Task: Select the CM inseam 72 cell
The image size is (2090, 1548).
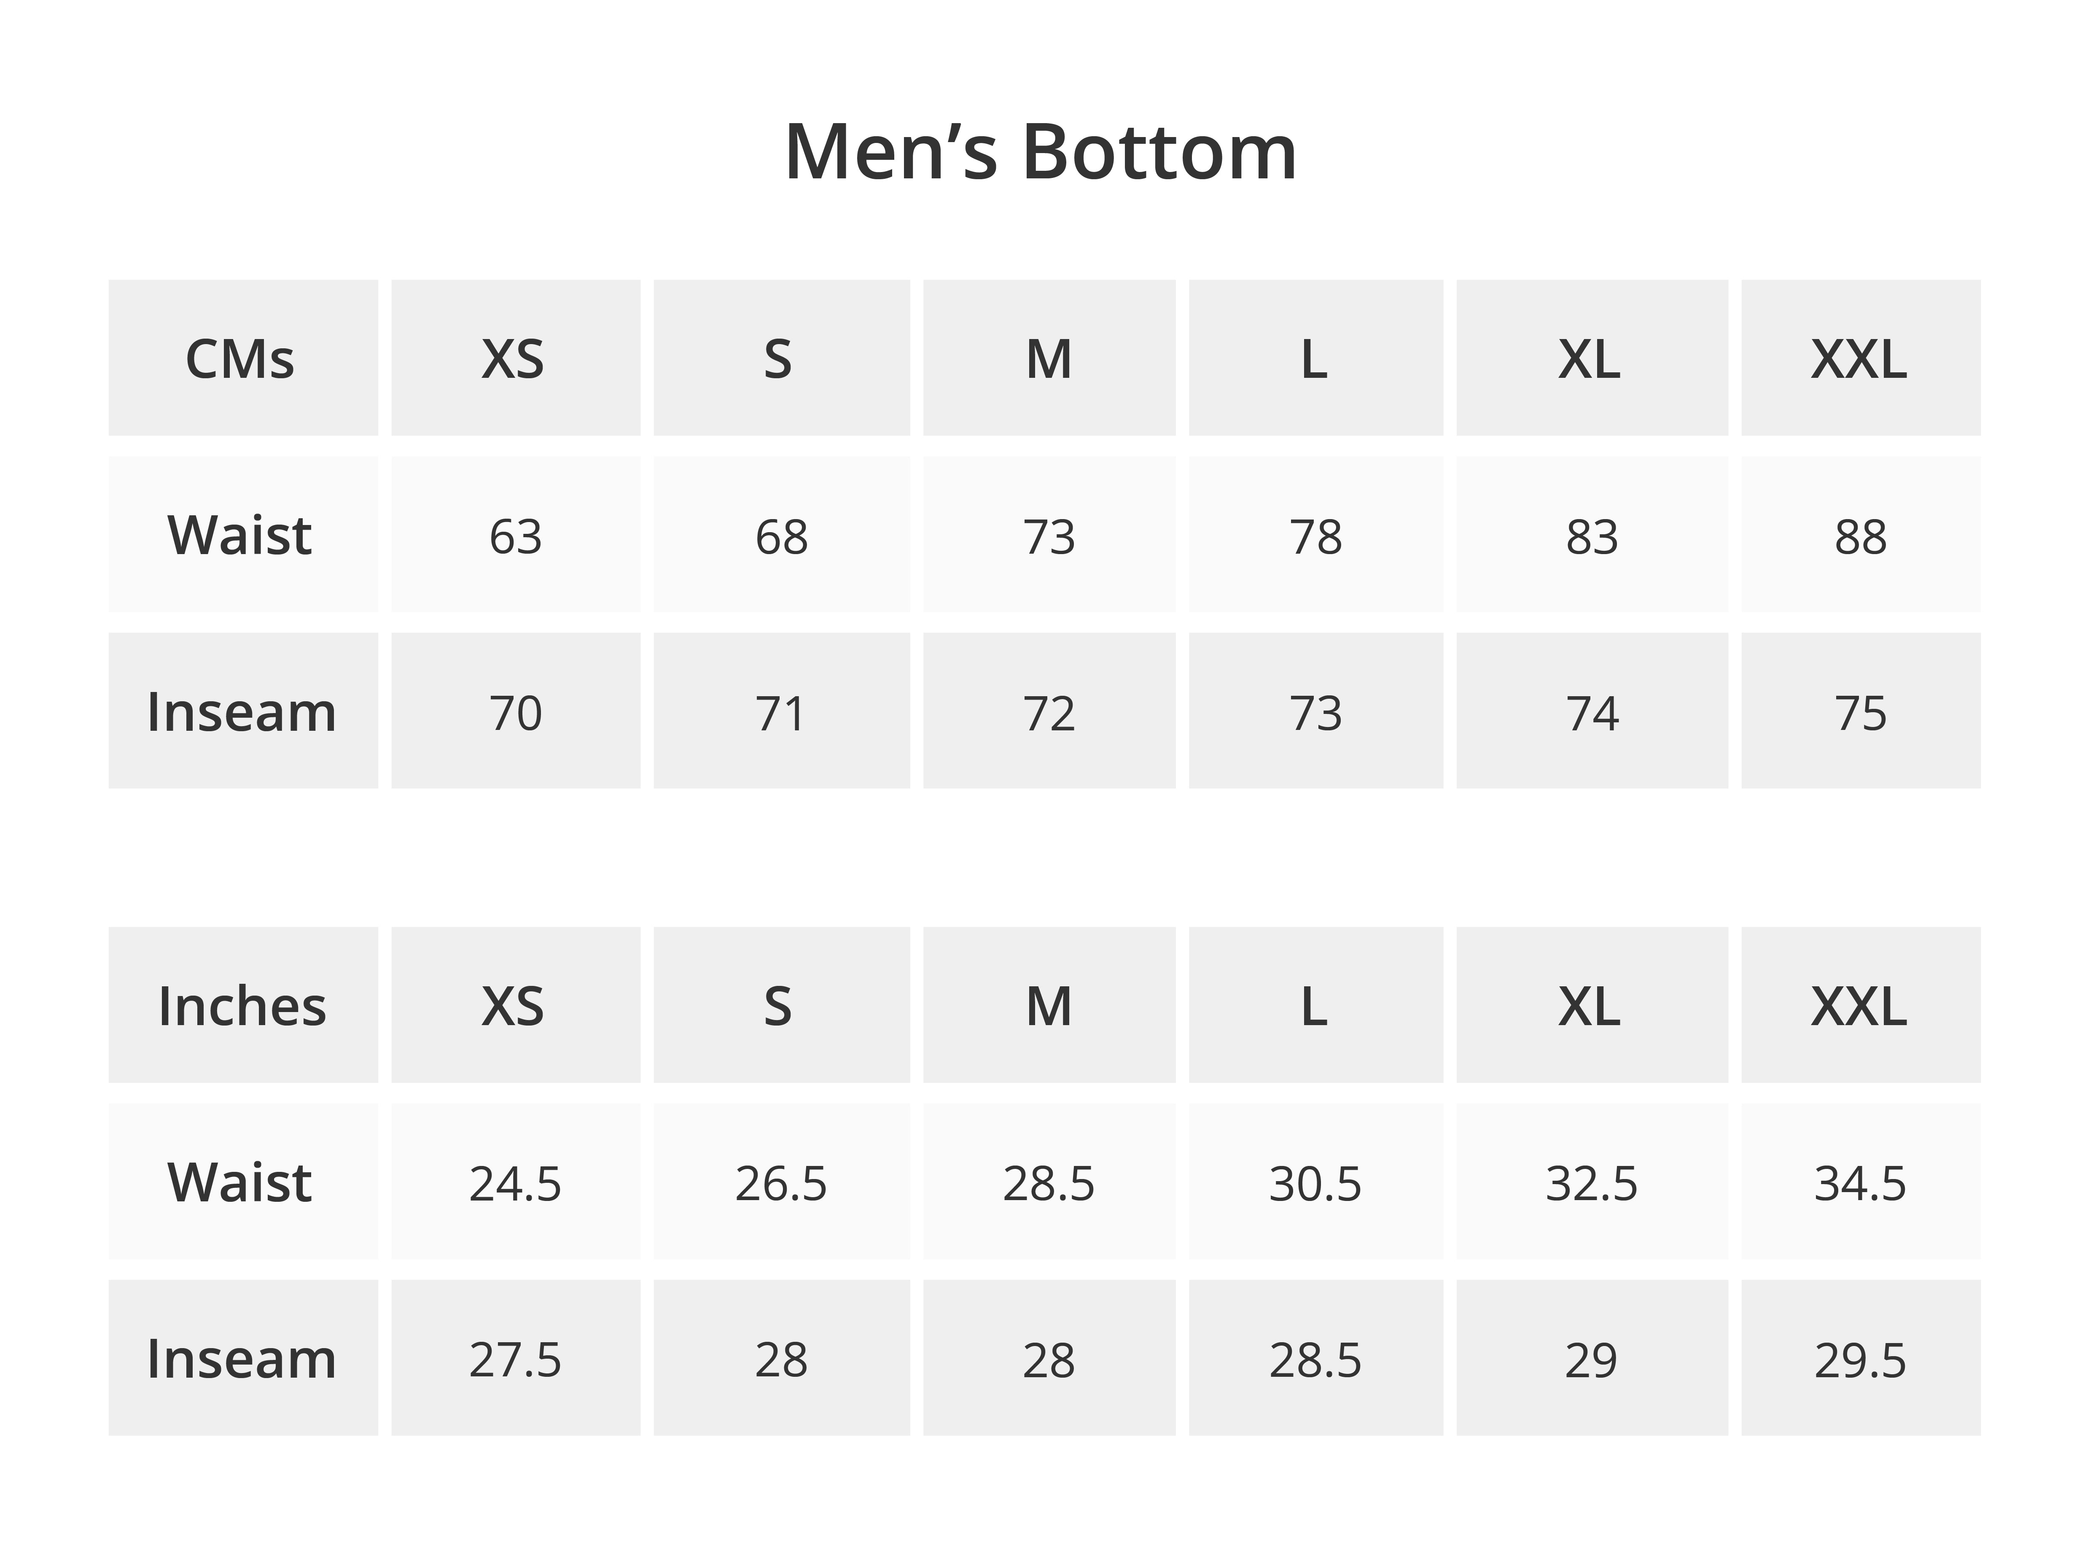Action: click(x=1048, y=712)
